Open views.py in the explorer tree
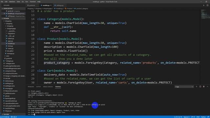Viewport: 210px width, 118px height. 11,49
